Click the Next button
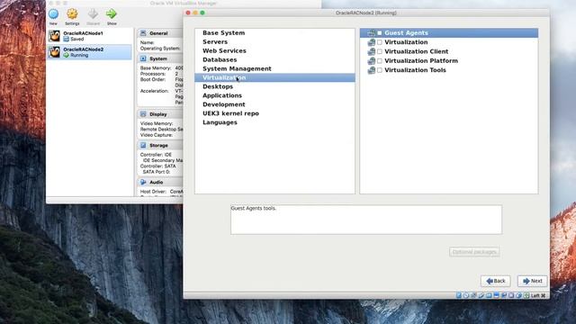The width and height of the screenshot is (576, 324). [532, 281]
